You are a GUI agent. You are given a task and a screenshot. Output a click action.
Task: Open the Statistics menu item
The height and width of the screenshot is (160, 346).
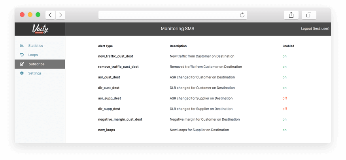[36, 46]
